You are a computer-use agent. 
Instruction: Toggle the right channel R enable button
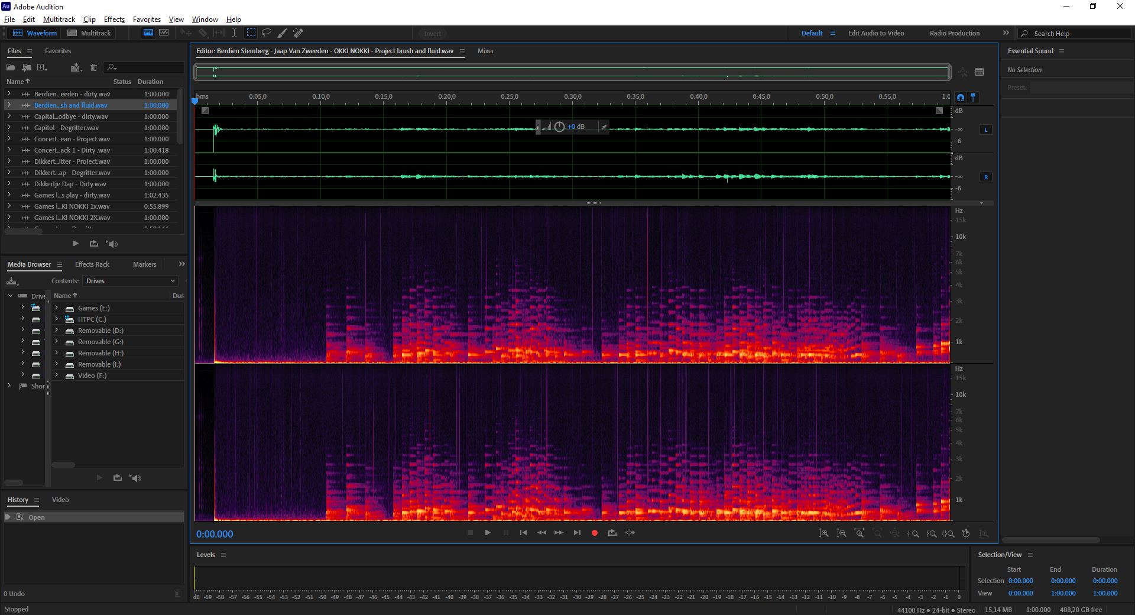click(x=985, y=177)
